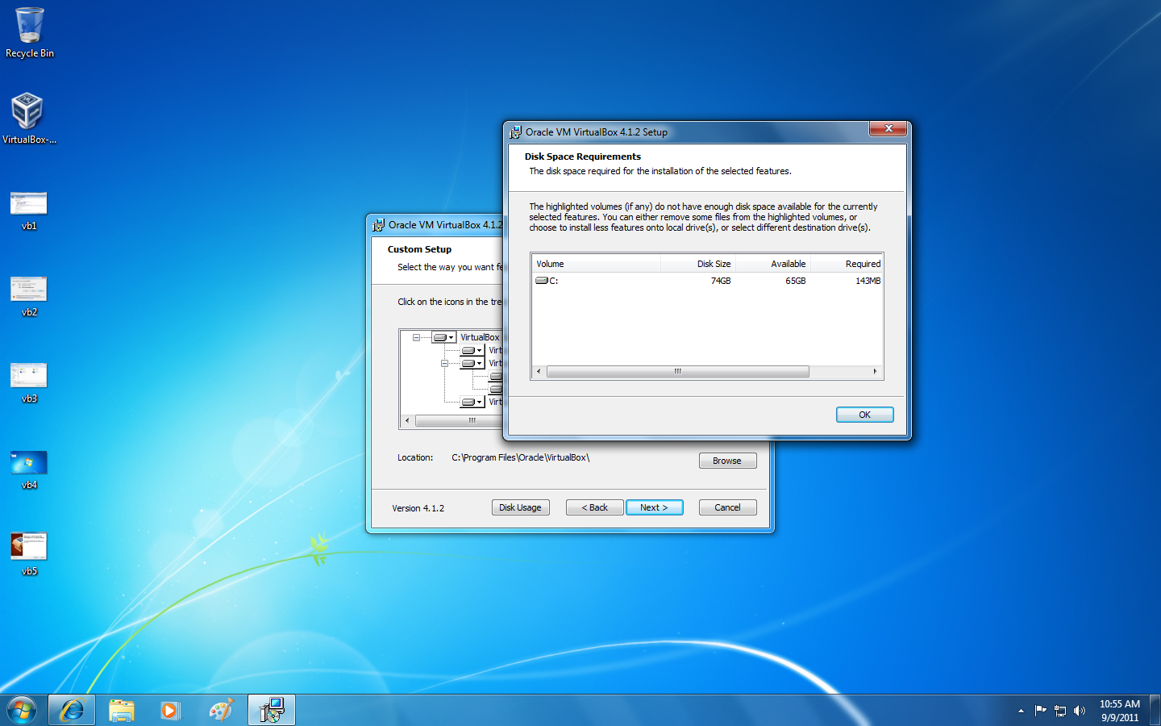Click the Browse button
This screenshot has width=1161, height=726.
727,461
